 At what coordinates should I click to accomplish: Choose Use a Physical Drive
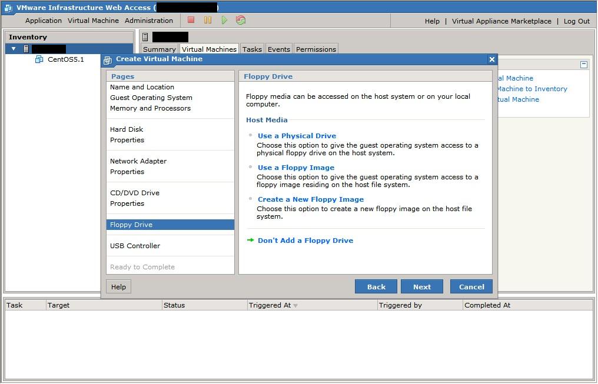pos(297,136)
